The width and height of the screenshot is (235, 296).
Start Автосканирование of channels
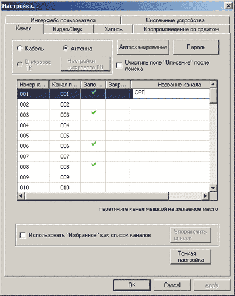143,47
